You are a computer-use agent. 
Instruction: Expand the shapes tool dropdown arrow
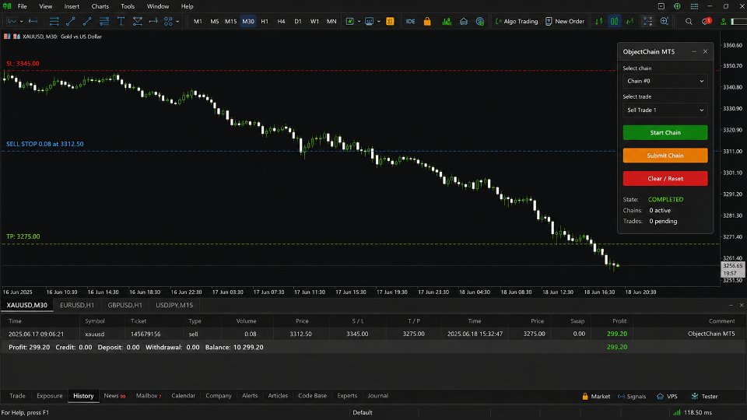(177, 22)
